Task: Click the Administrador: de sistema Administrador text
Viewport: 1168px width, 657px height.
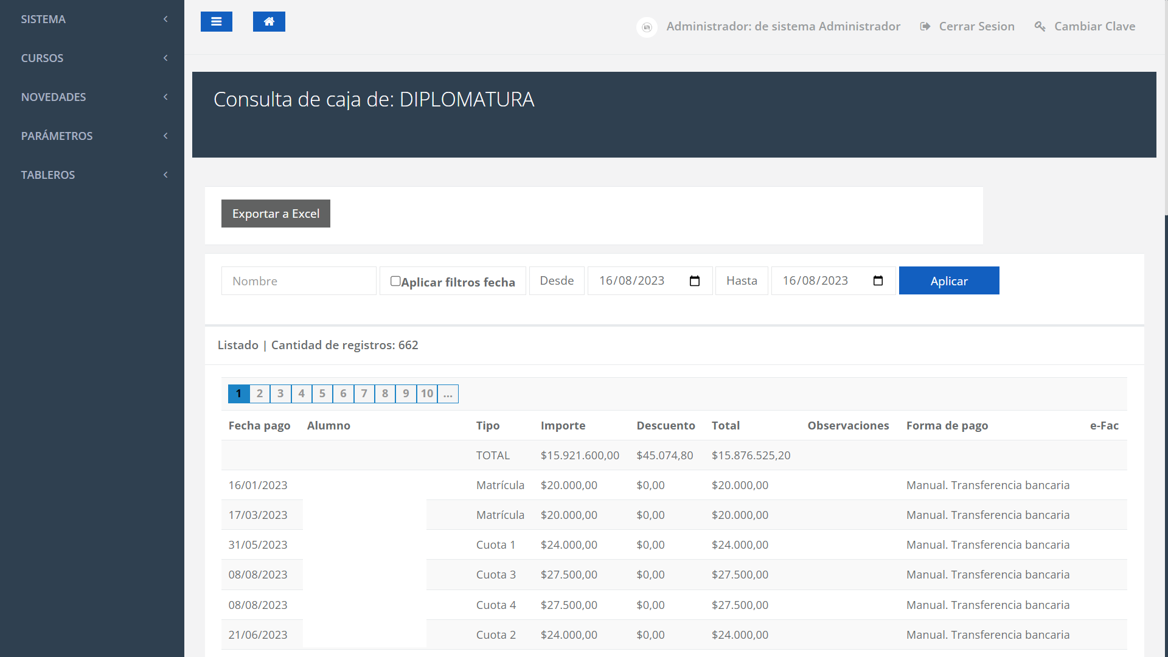Action: click(x=783, y=26)
